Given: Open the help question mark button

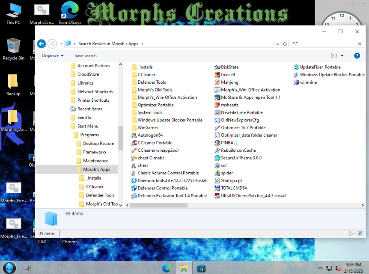Looking at the screenshot, I should 357,56.
